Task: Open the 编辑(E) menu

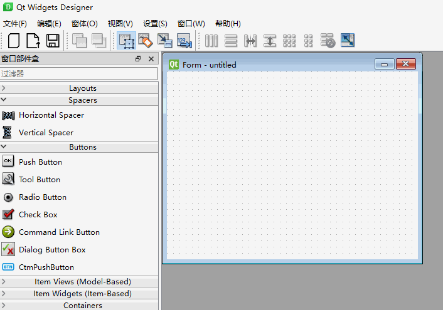Action: coord(49,24)
